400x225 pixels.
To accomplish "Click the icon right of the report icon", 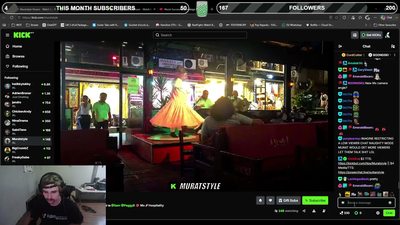I will coord(324,211).
